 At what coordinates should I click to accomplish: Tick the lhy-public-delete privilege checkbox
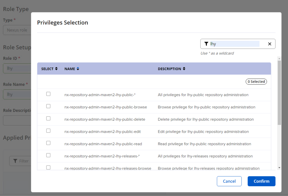[48, 118]
